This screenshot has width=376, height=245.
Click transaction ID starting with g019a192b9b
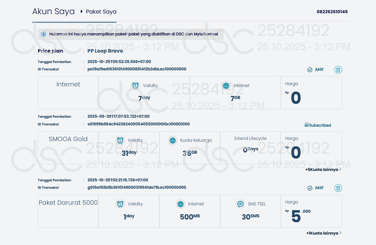click(x=137, y=188)
